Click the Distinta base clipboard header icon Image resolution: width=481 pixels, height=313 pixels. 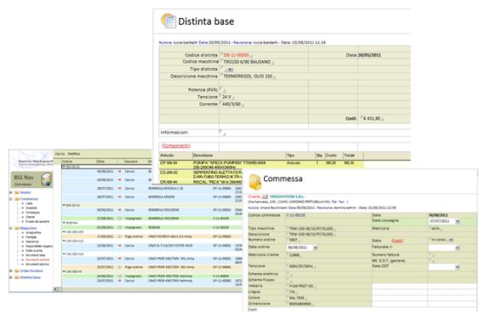coord(169,20)
